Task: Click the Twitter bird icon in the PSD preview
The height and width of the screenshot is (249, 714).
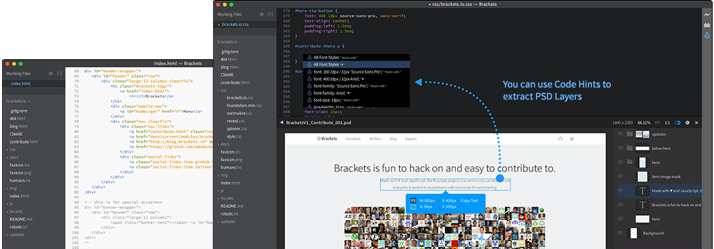Action: (571, 139)
